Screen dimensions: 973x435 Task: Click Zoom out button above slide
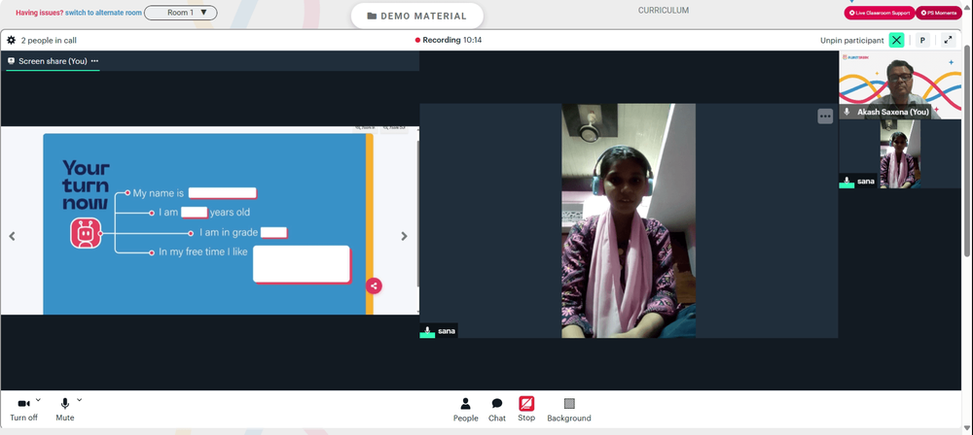tap(394, 129)
